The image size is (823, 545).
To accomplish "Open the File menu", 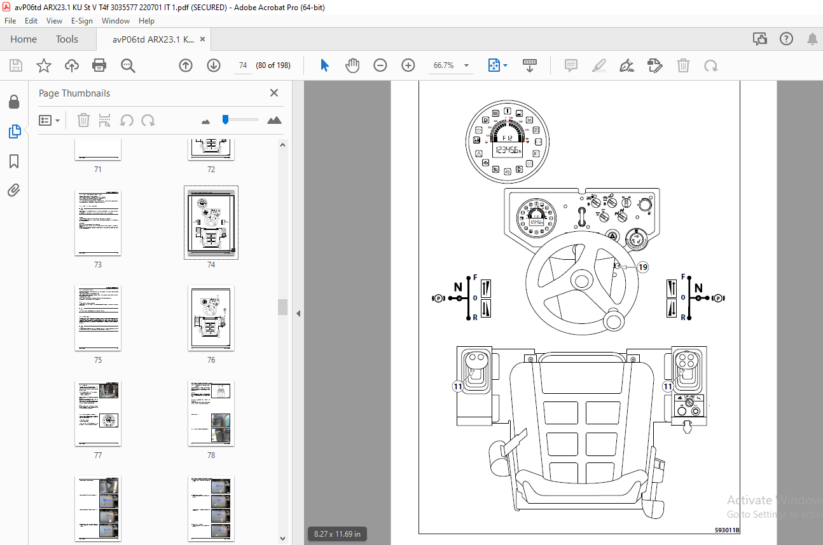I will [x=10, y=20].
